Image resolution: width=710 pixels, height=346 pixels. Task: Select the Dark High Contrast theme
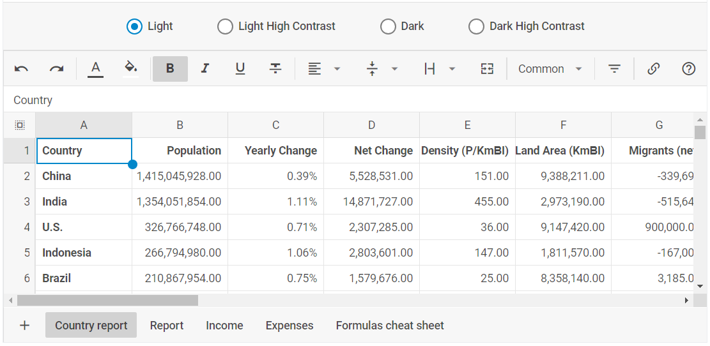[476, 27]
